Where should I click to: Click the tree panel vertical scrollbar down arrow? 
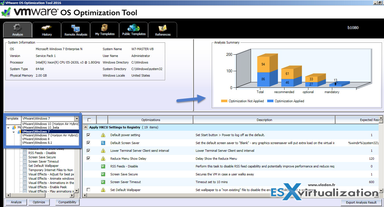click(x=76, y=190)
